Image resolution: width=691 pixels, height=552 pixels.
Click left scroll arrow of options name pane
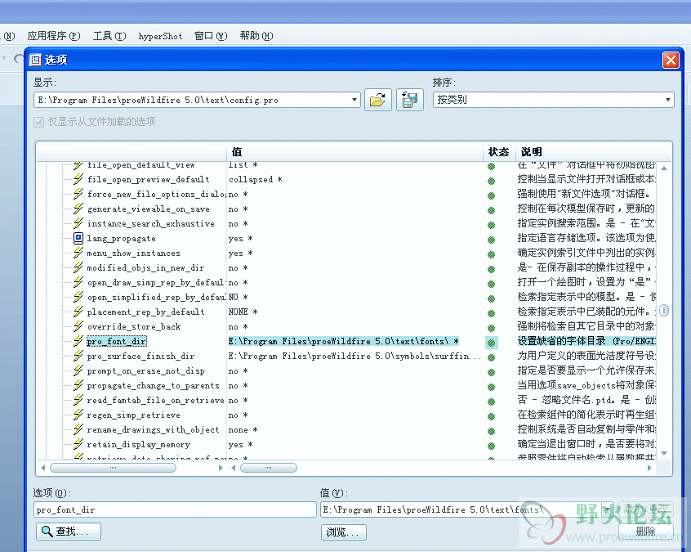42,468
